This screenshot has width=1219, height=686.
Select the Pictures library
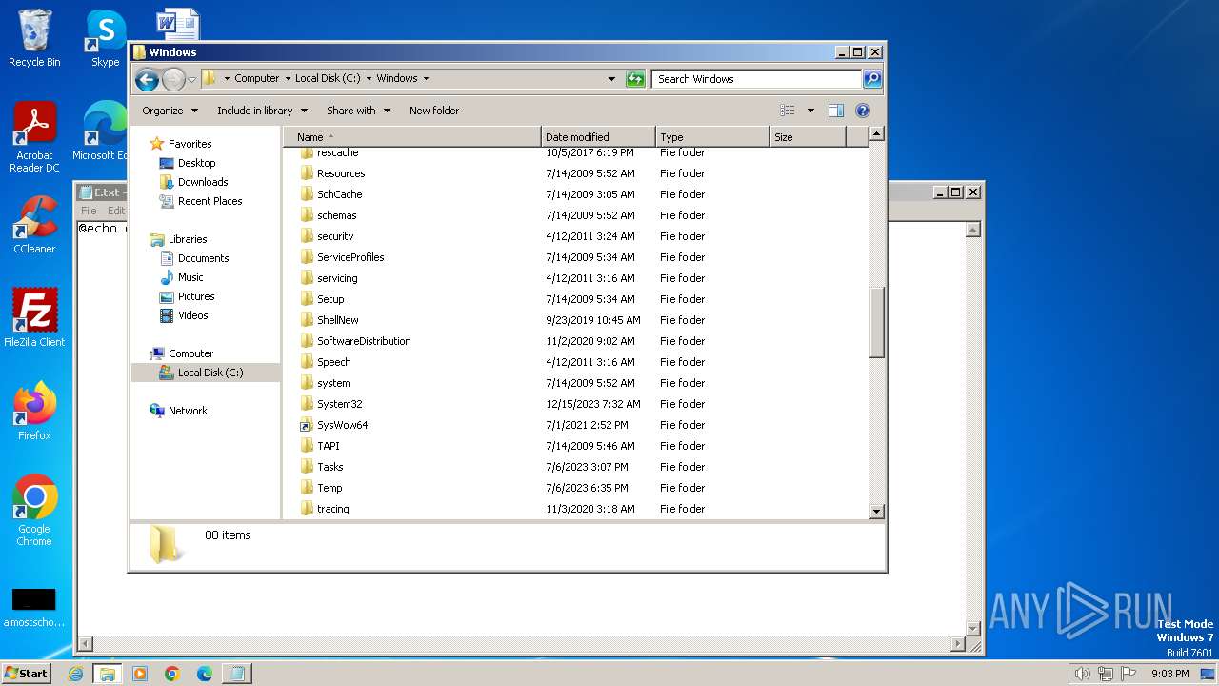click(196, 296)
